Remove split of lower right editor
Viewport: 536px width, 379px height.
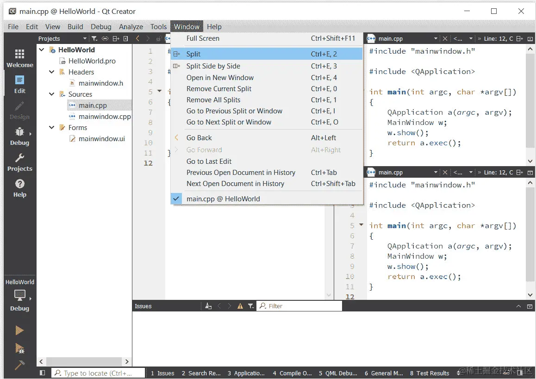pos(530,173)
